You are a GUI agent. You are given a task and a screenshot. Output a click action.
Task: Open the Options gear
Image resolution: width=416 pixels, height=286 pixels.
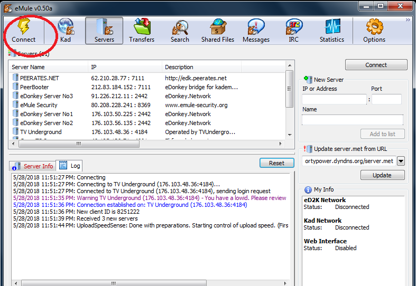374,31
